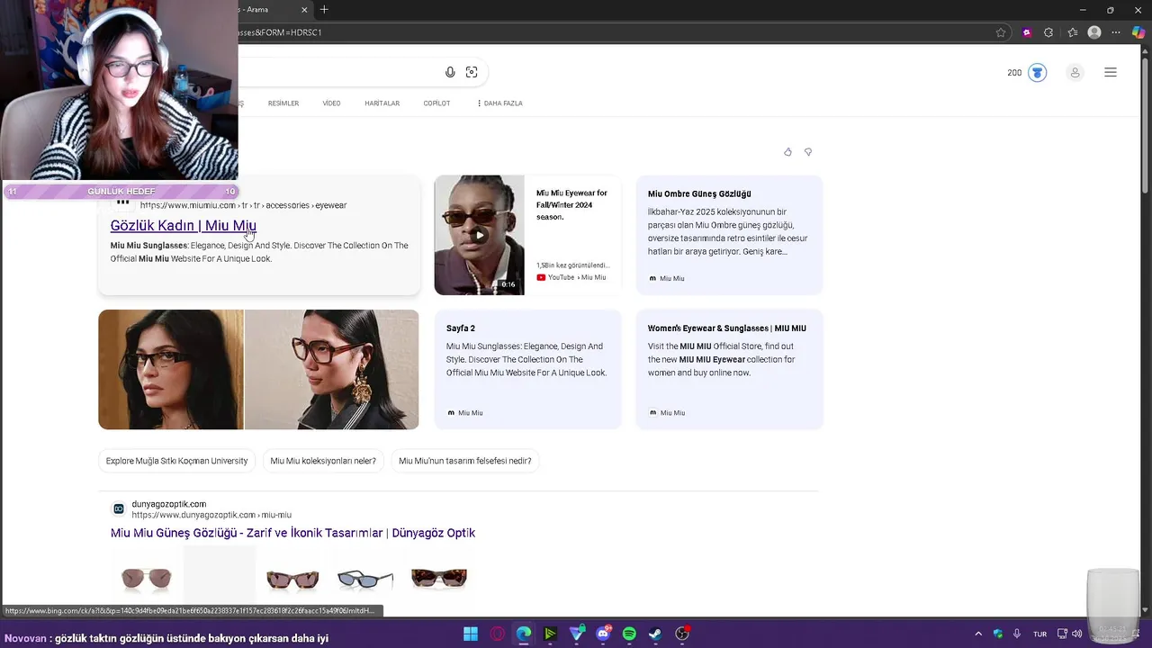Open Women's Eyewear & Sunglasses card

pos(729,369)
